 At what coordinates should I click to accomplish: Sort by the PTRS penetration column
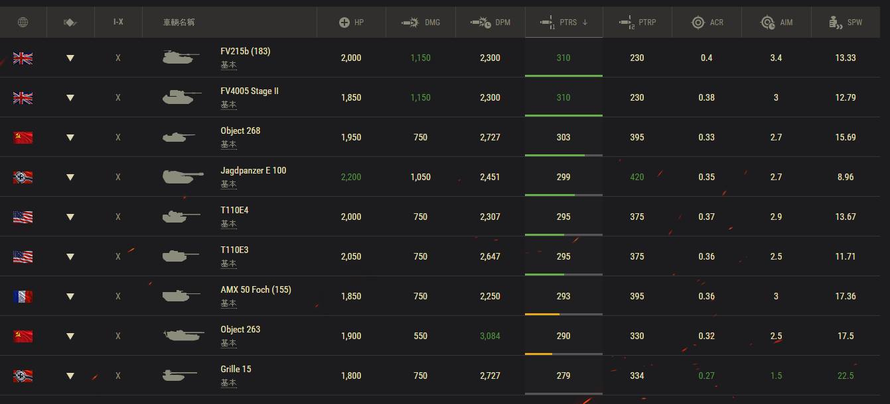pos(563,23)
